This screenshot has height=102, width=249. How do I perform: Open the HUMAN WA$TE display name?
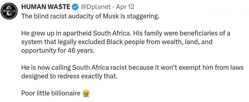[46, 7]
